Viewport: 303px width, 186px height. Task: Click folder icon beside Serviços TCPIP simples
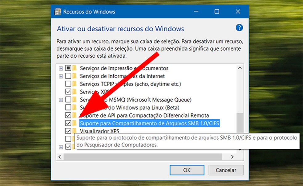75,84
